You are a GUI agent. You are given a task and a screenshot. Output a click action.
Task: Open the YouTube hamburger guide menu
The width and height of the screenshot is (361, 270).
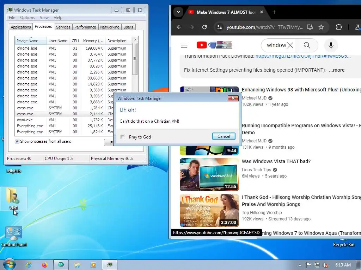pyautogui.click(x=184, y=45)
